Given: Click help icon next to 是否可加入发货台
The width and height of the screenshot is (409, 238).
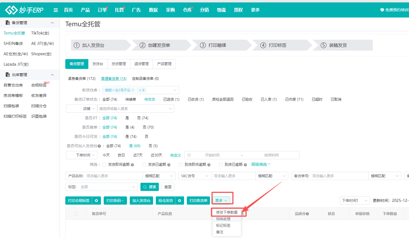Looking at the screenshot, I should (99, 146).
